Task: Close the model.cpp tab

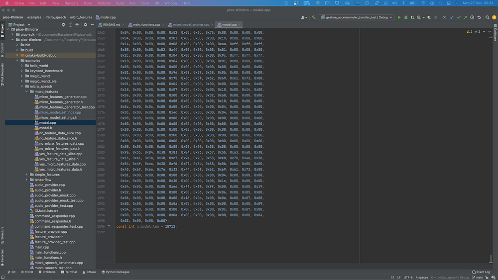Action: pyautogui.click(x=240, y=25)
